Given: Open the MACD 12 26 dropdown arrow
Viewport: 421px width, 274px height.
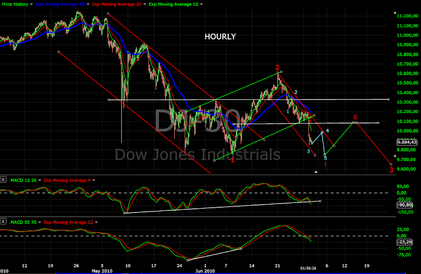Looking at the screenshot, I should tap(39, 180).
